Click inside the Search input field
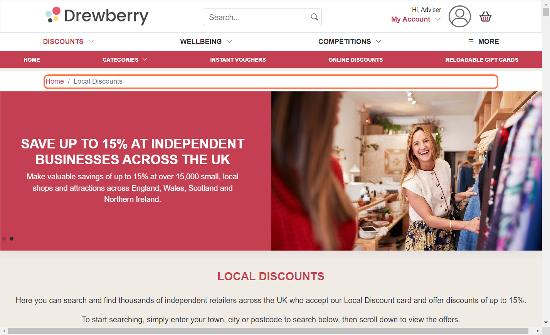Viewport: 550px width, 335px height. [256, 17]
